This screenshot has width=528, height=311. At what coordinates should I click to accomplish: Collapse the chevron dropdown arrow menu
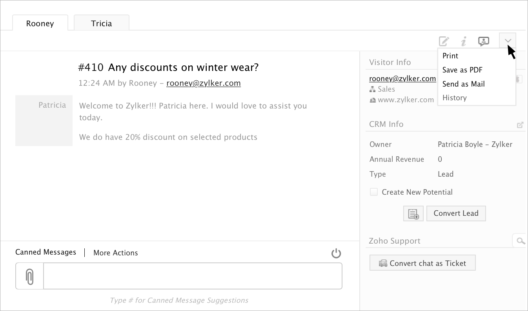tap(508, 41)
